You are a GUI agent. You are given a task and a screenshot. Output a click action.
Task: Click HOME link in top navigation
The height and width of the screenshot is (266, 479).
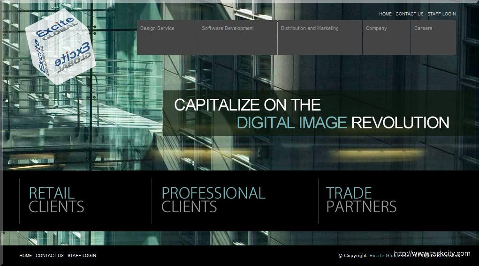pyautogui.click(x=385, y=14)
